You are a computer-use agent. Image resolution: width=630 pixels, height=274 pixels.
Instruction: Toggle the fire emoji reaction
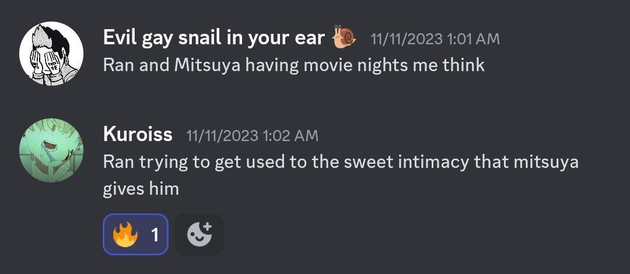pyautogui.click(x=135, y=234)
